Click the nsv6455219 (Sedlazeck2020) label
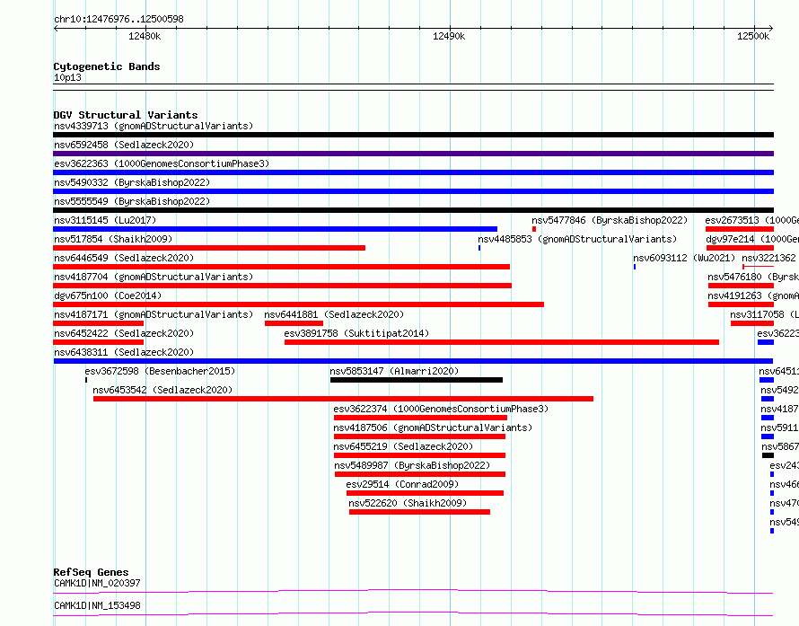 tap(403, 446)
